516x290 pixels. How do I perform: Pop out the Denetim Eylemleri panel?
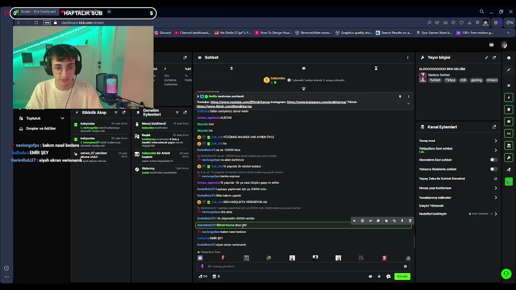coord(185,112)
